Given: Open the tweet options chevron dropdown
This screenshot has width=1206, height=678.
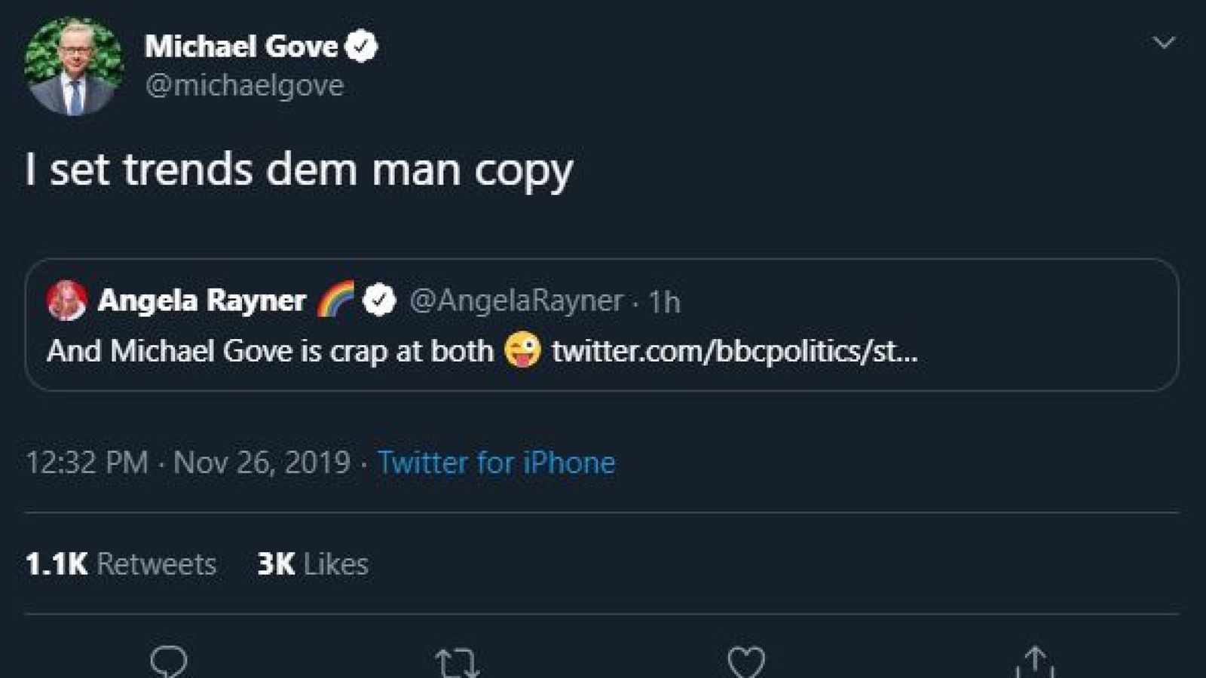Looking at the screenshot, I should (x=1164, y=42).
